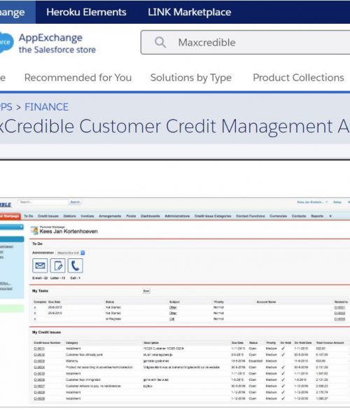Click the Total Invoice Amount column header

tap(330, 342)
